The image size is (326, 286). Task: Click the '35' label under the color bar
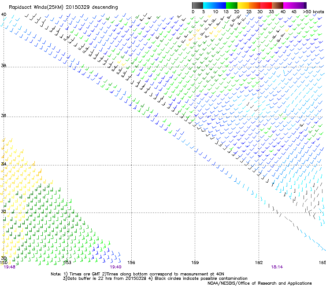[271, 12]
